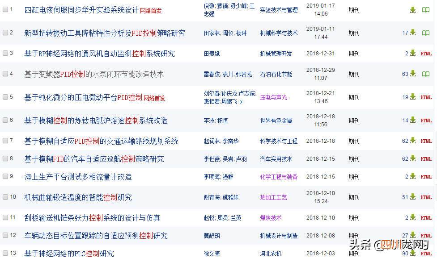Open title 基于模糊PID的汽车自适应巡航控制策略研究
The height and width of the screenshot is (258, 437).
94,159
